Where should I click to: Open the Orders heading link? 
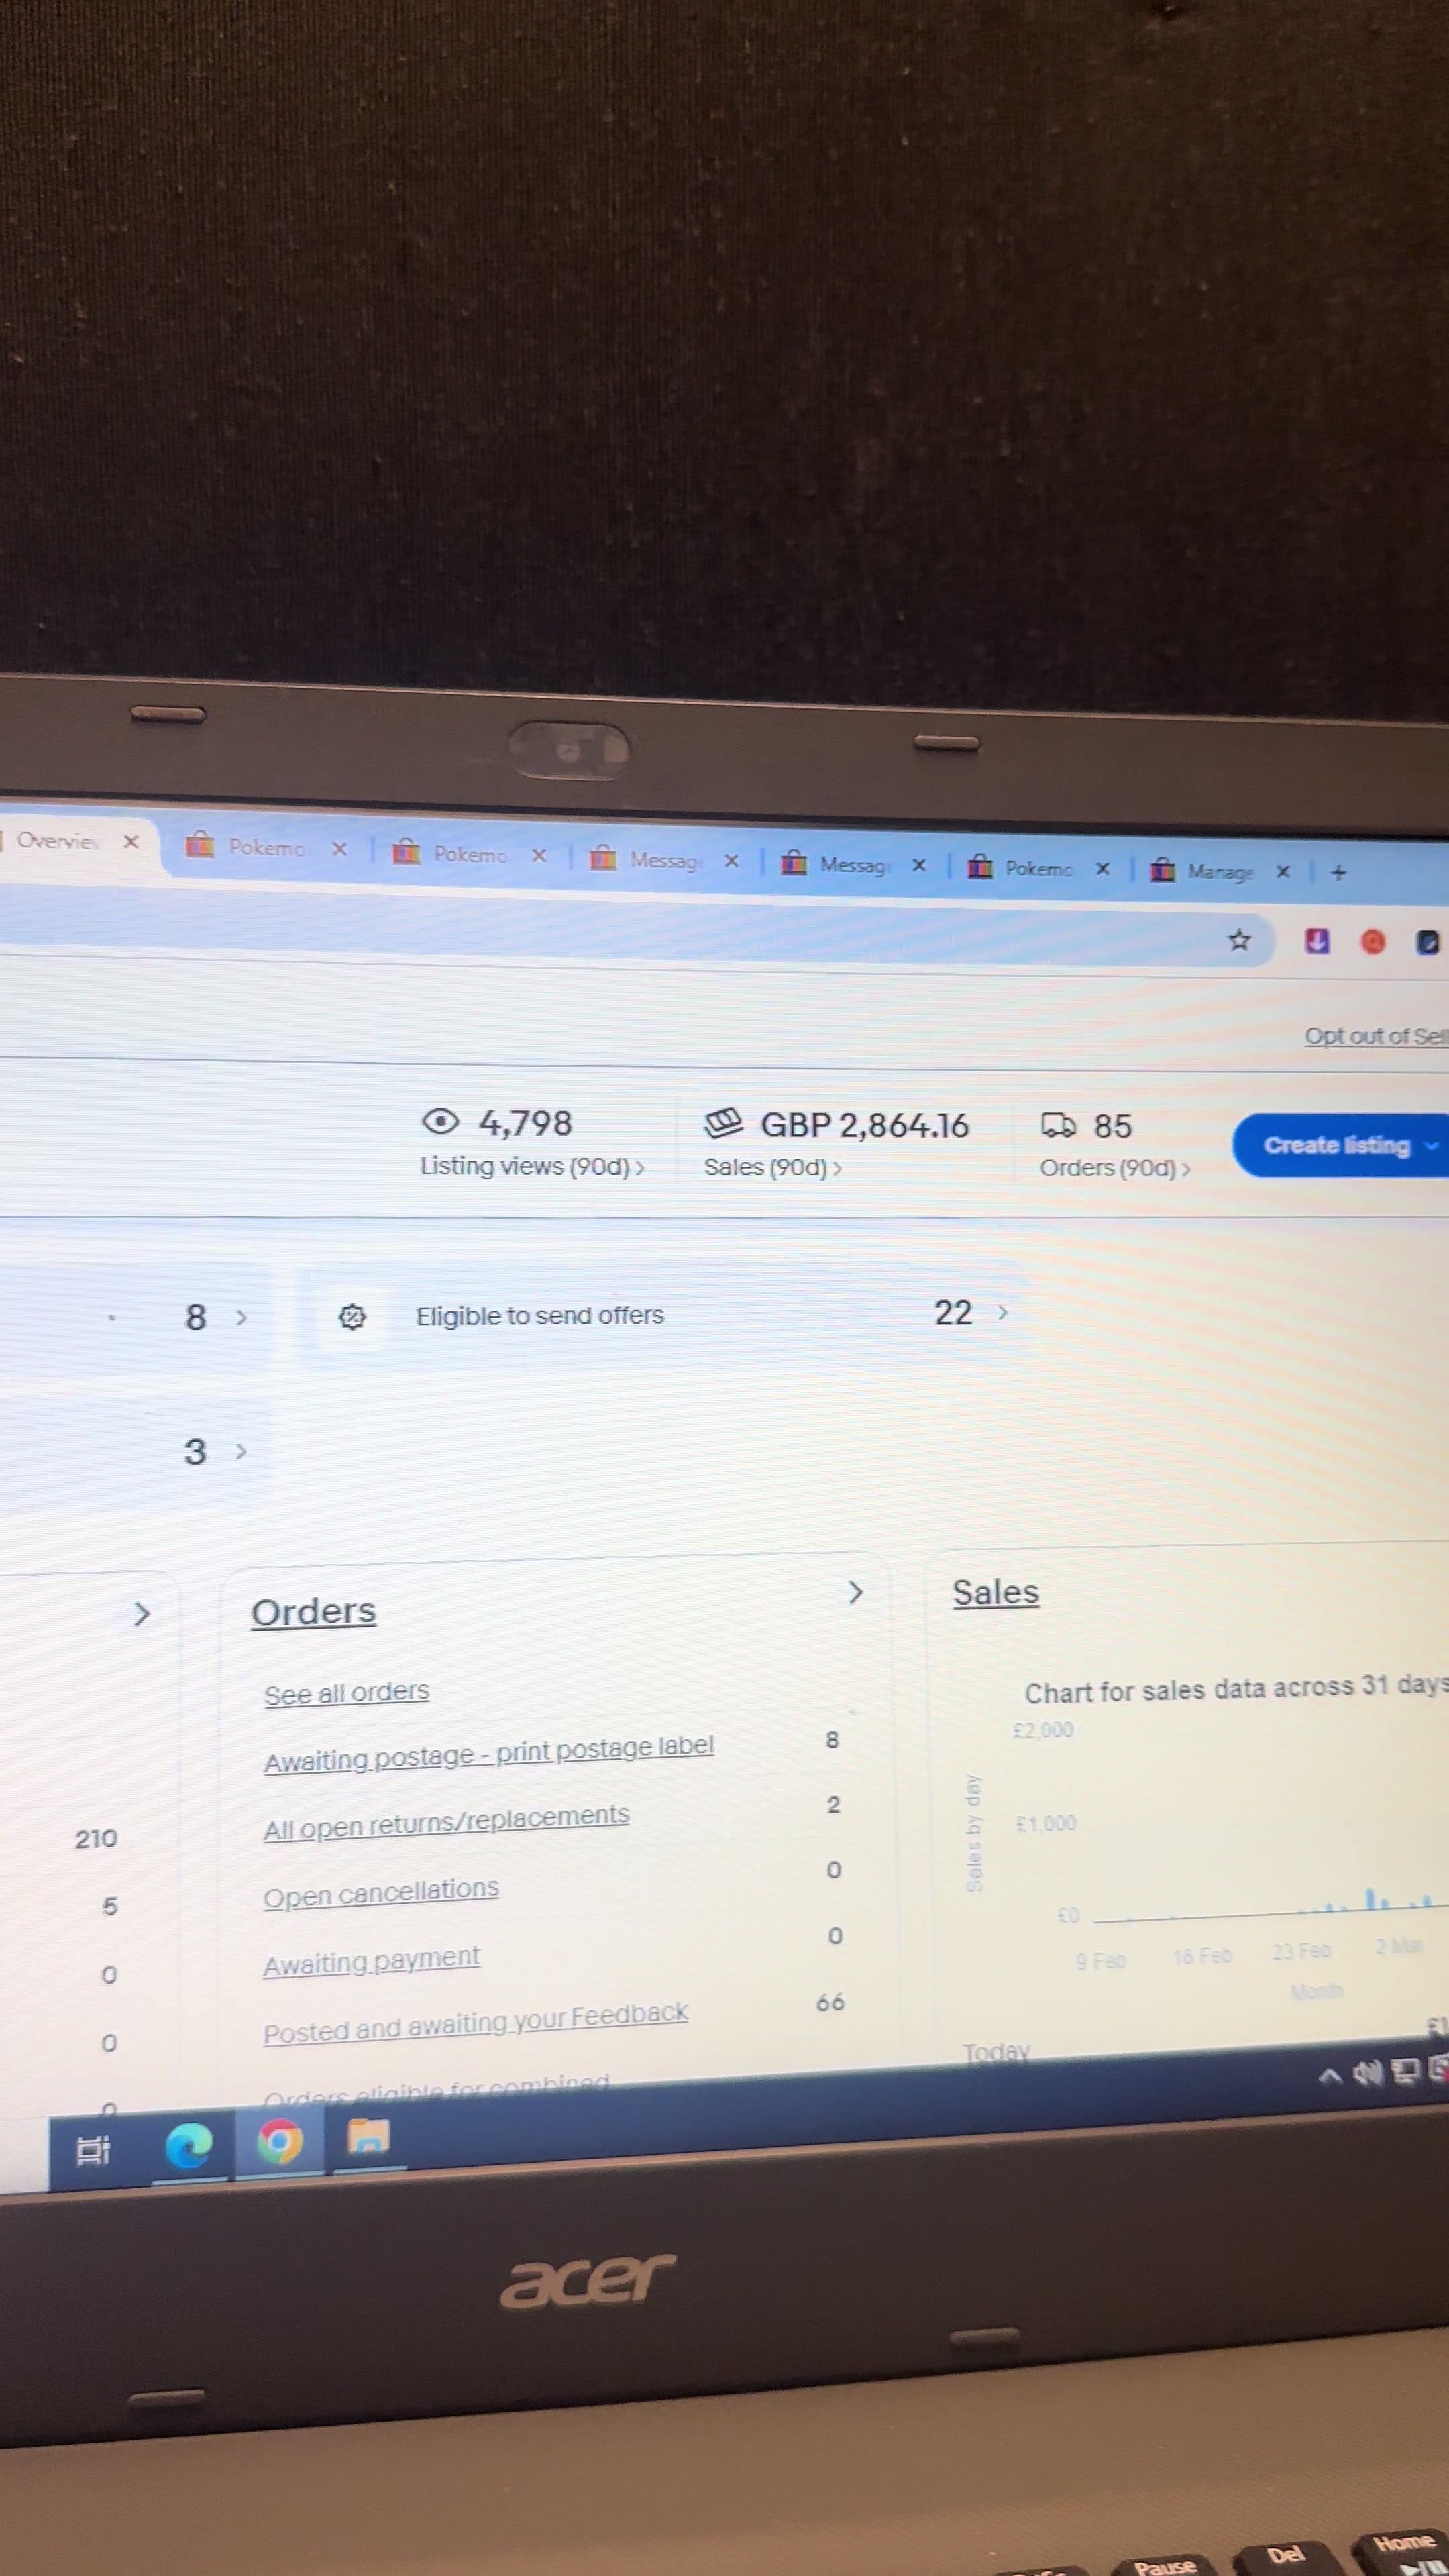click(x=313, y=1611)
